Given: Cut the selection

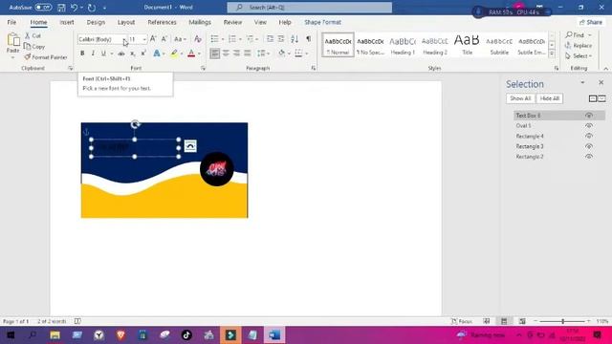Looking at the screenshot, I should tap(33, 35).
